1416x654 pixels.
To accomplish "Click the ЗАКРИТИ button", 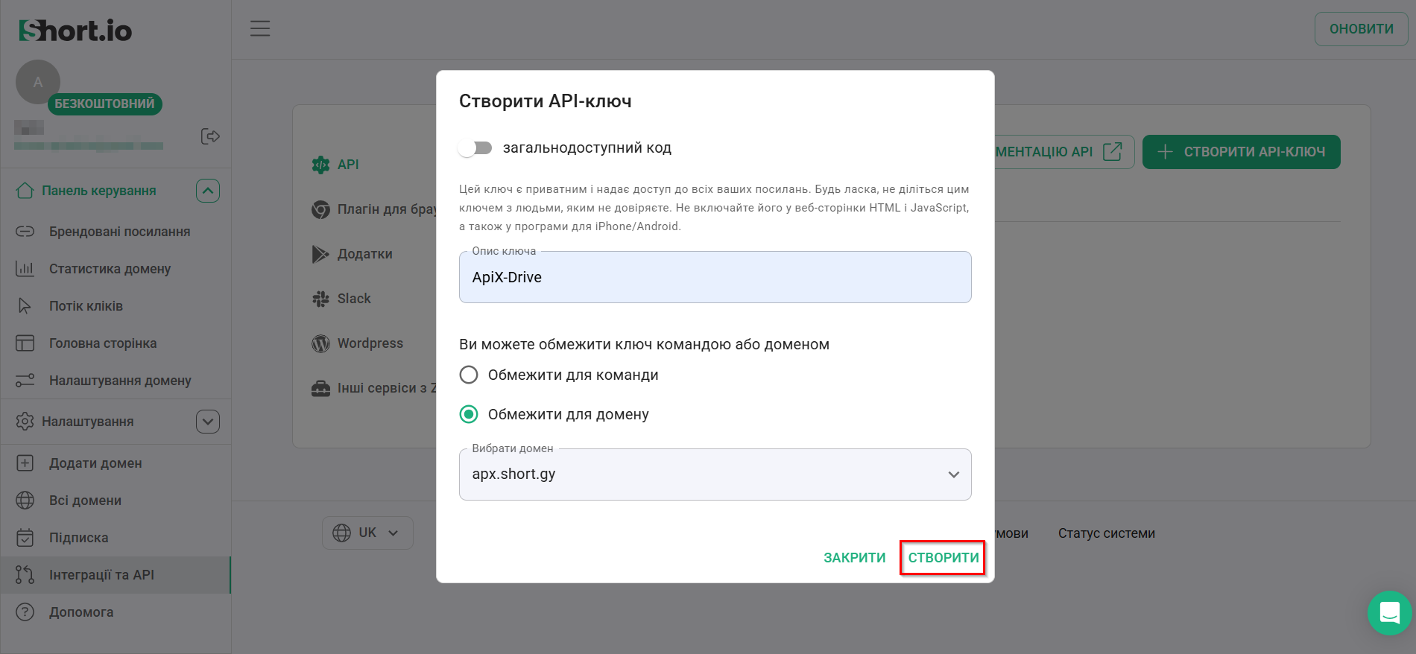I will [x=855, y=558].
